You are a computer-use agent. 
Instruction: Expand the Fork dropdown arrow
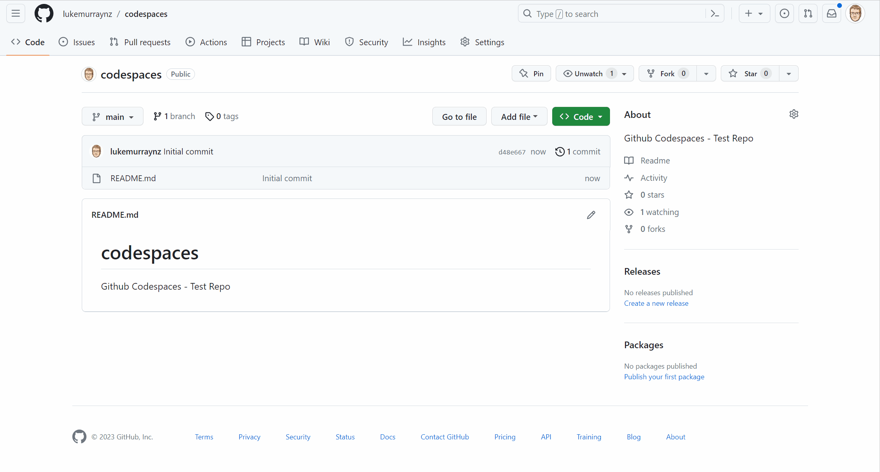pyautogui.click(x=706, y=74)
